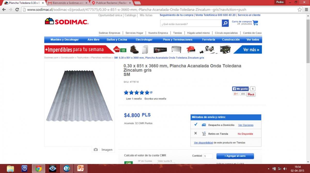The height and width of the screenshot is (173, 310).
Task: Click the product search field
Action: click(x=191, y=23)
